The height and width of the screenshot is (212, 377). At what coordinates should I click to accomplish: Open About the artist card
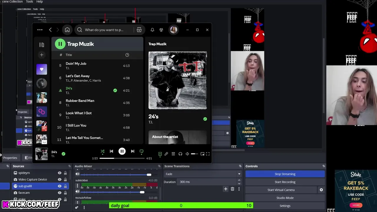(x=178, y=138)
